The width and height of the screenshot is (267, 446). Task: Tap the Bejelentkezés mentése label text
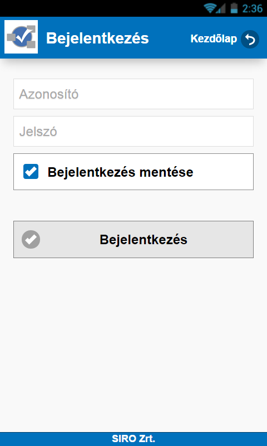pyautogui.click(x=120, y=172)
